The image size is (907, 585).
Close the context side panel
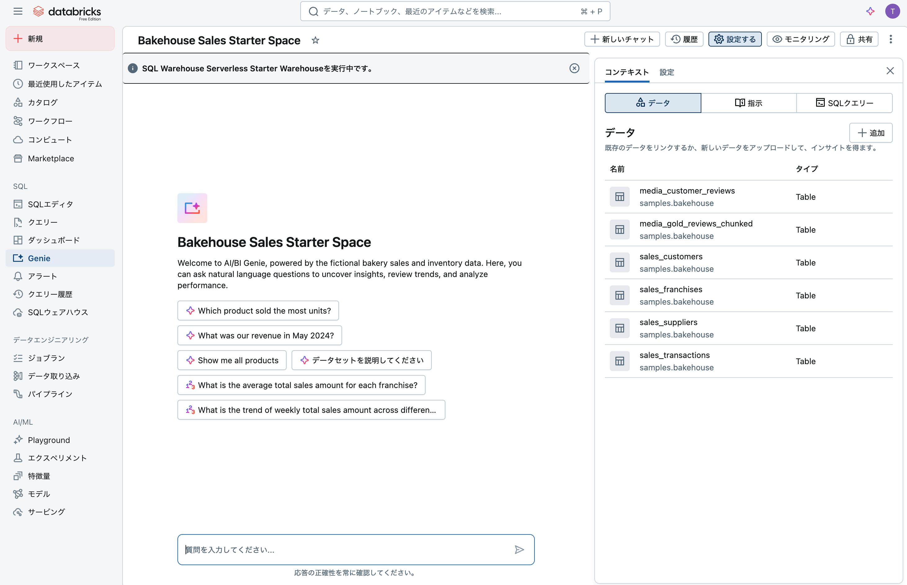(890, 71)
